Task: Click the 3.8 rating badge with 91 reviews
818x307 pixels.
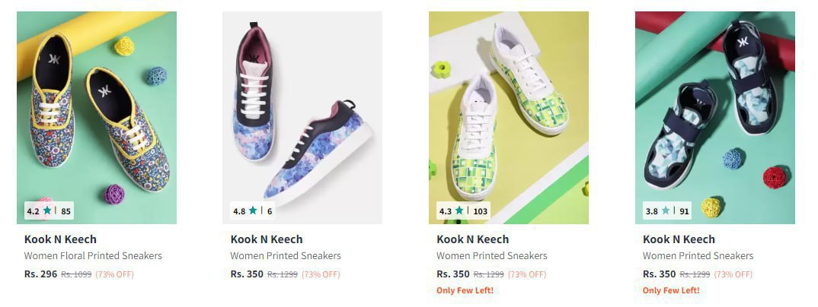Action: coord(667,210)
